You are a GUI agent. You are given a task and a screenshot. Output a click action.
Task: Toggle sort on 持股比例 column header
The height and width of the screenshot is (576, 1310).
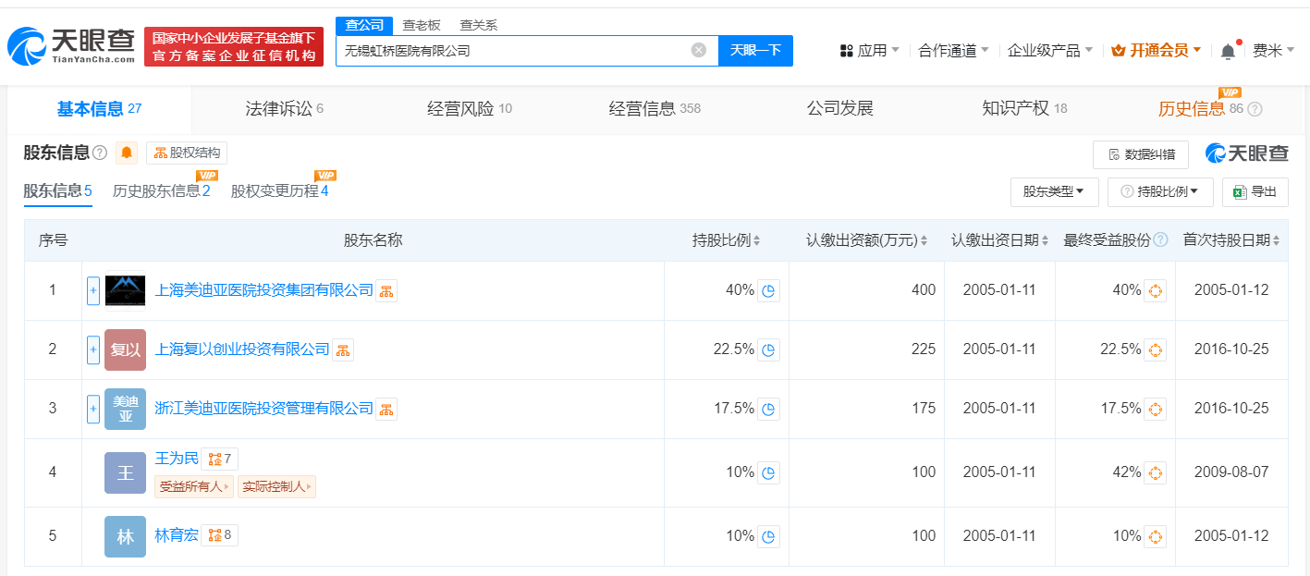[726, 240]
